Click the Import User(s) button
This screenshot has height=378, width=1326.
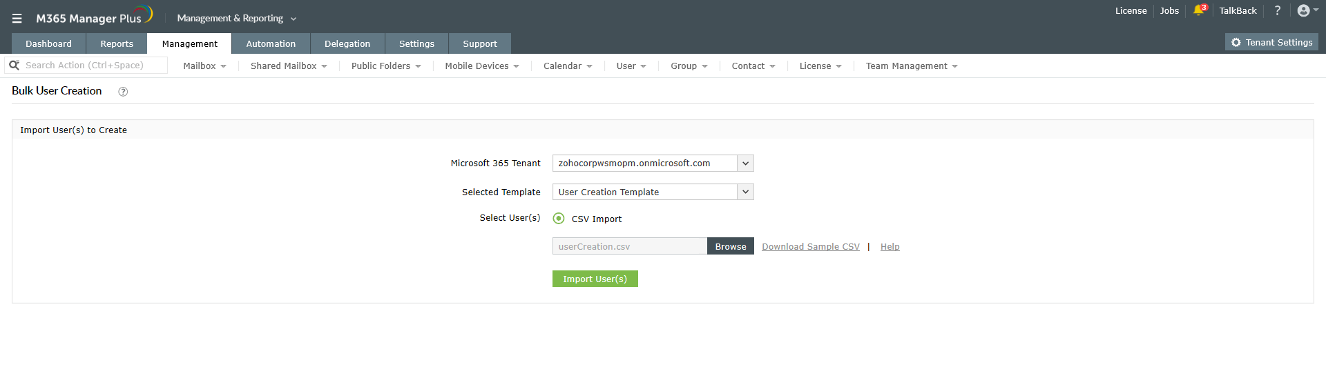(595, 279)
